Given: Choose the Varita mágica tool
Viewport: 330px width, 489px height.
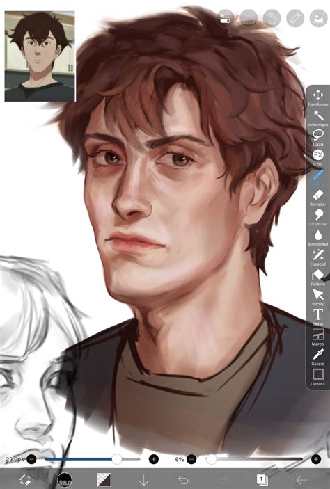Looking at the screenshot, I should click(318, 118).
